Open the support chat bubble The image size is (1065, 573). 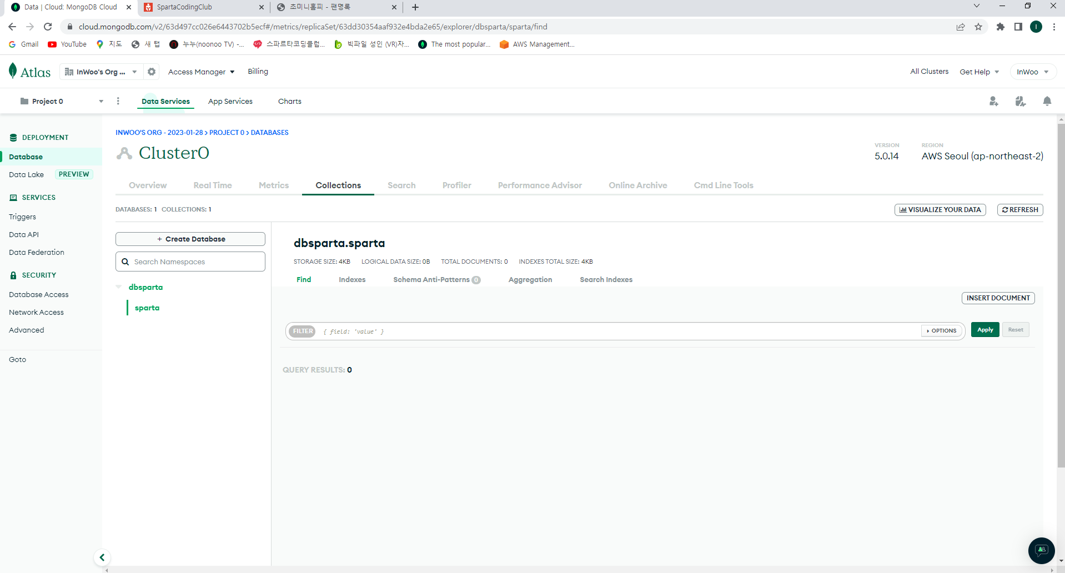click(1042, 551)
